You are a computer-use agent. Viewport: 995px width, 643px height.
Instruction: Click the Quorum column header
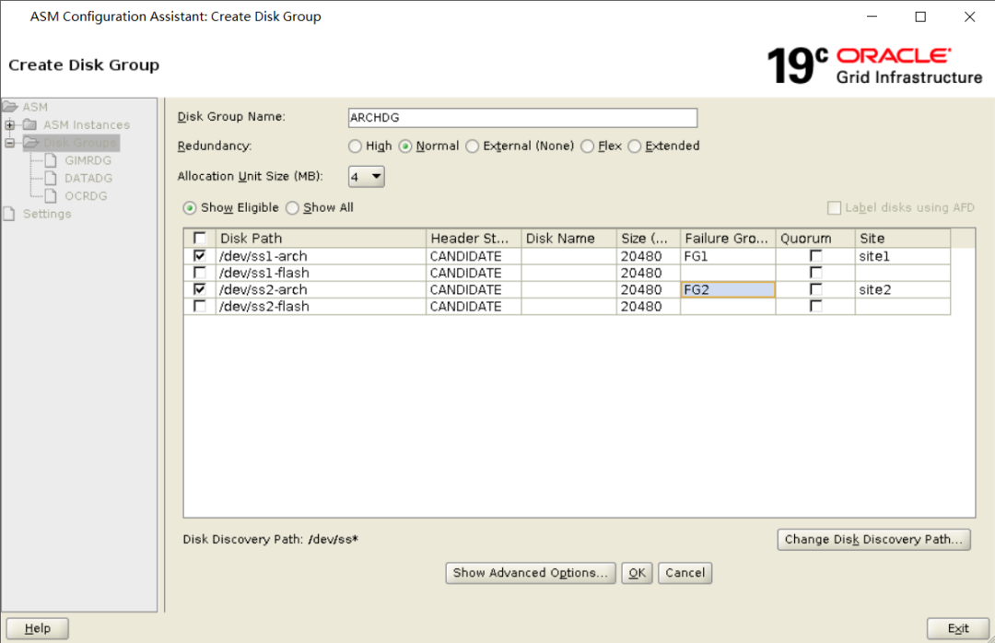pos(814,238)
